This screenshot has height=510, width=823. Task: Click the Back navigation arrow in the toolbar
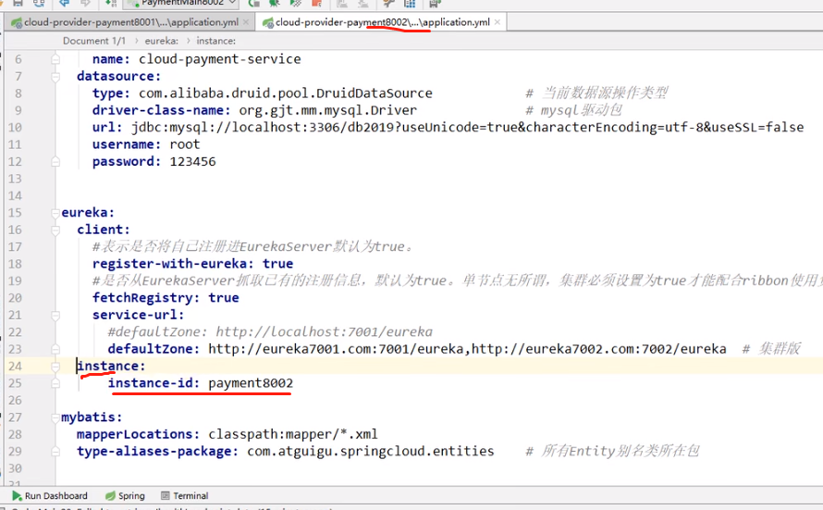click(65, 3)
